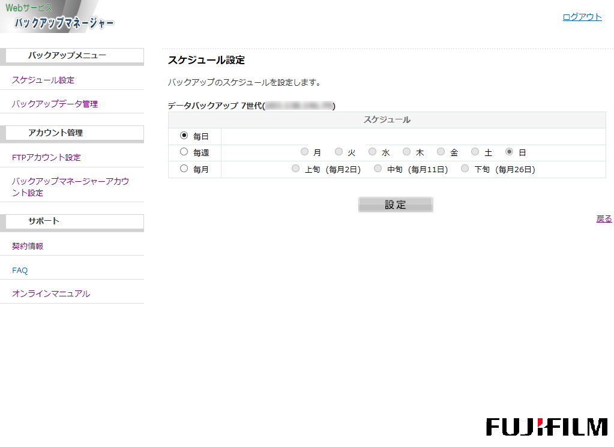Viewport: 614px width, 447px height.
Task: Click the 戻る link
Action: click(x=603, y=218)
